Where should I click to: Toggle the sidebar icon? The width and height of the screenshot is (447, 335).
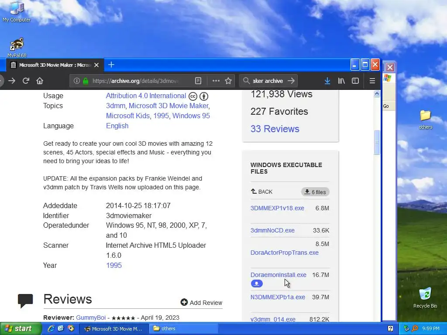coord(355,81)
